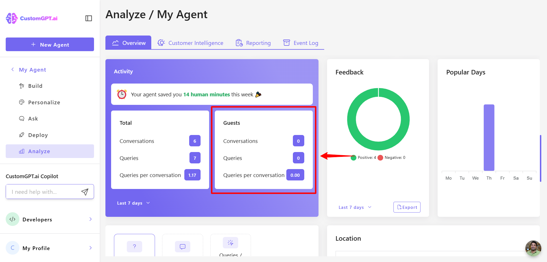Screen dimensions: 547x262
Task: Open the Reporting tab
Action: click(x=253, y=43)
